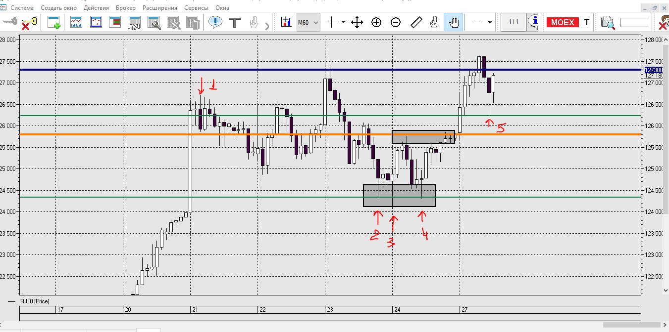Open the alert speech bubble exclamation icon
The width and height of the screenshot is (669, 332).
(215, 22)
